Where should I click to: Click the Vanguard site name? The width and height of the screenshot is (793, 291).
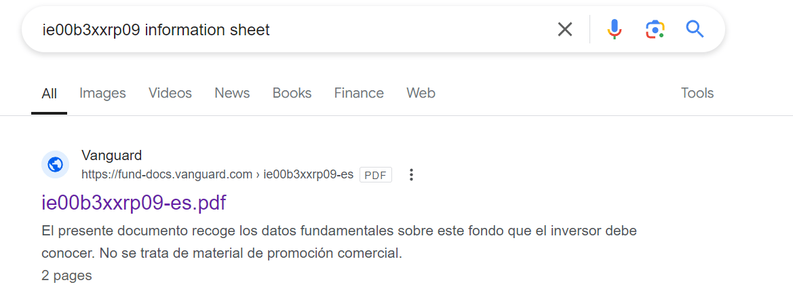click(111, 155)
